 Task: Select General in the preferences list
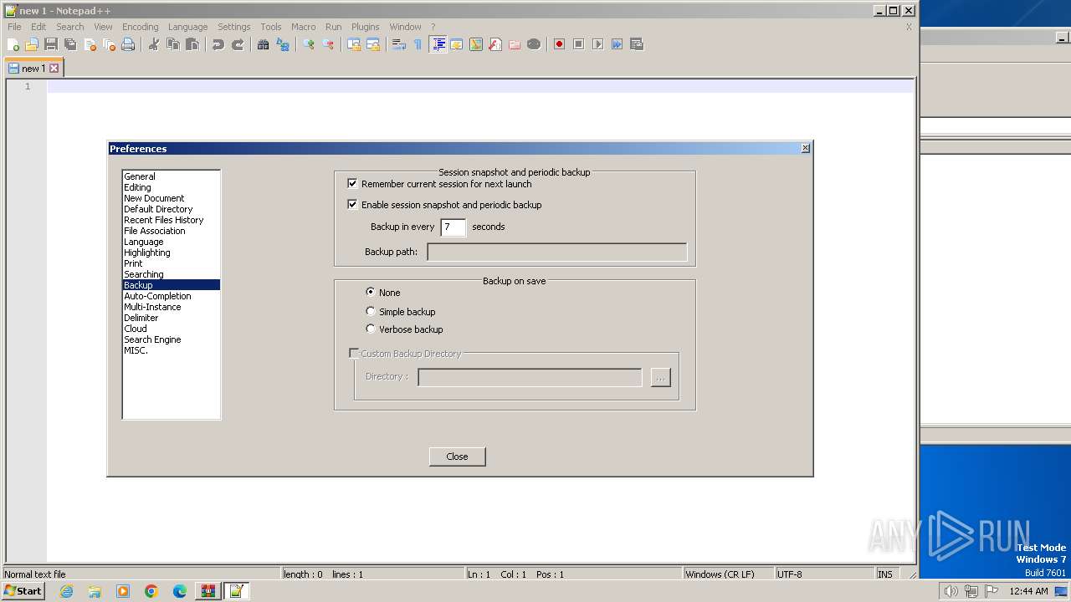click(171, 176)
